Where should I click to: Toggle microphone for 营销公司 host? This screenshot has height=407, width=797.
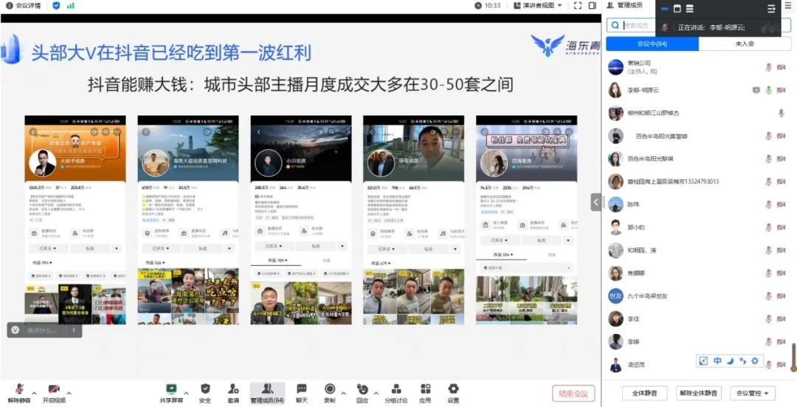769,66
